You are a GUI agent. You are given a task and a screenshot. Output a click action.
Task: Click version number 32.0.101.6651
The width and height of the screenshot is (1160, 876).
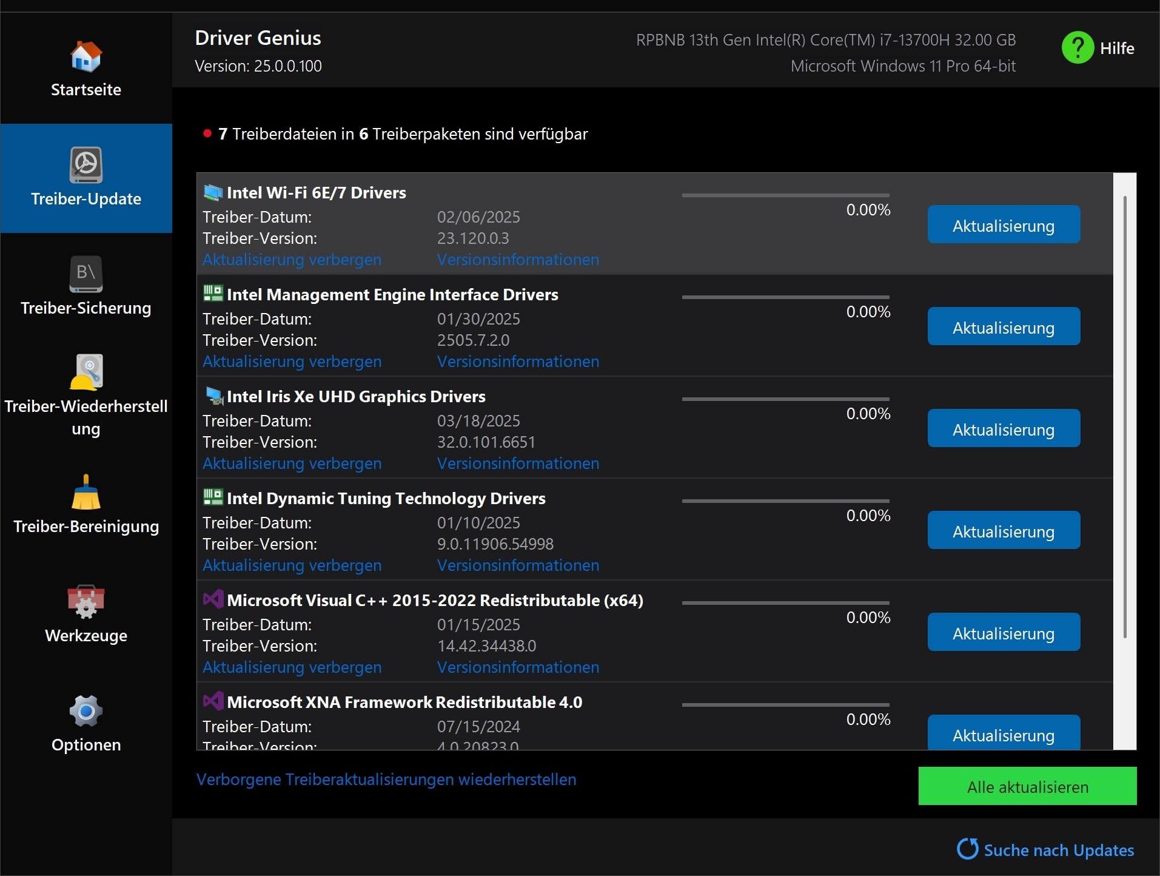pos(486,442)
